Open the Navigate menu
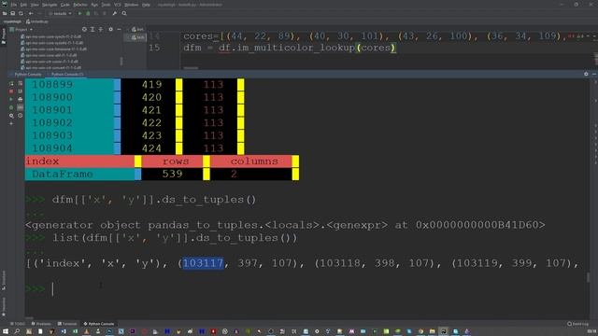This screenshot has height=336, width=598. (x=50, y=5)
